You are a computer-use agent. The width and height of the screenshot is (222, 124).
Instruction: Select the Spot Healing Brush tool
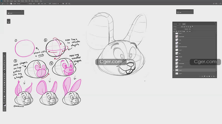click(4, 69)
